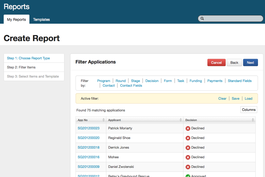Click the magnifier icon in search box
The width and height of the screenshot is (265, 177).
(x=202, y=18)
